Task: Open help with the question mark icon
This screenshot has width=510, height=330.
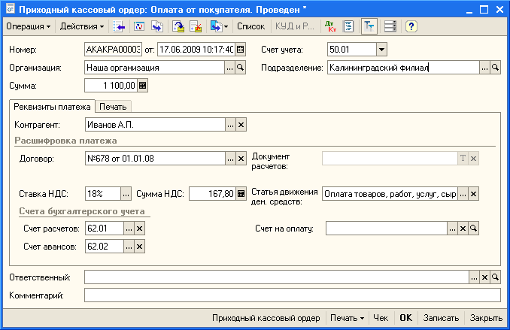Action: [x=411, y=26]
